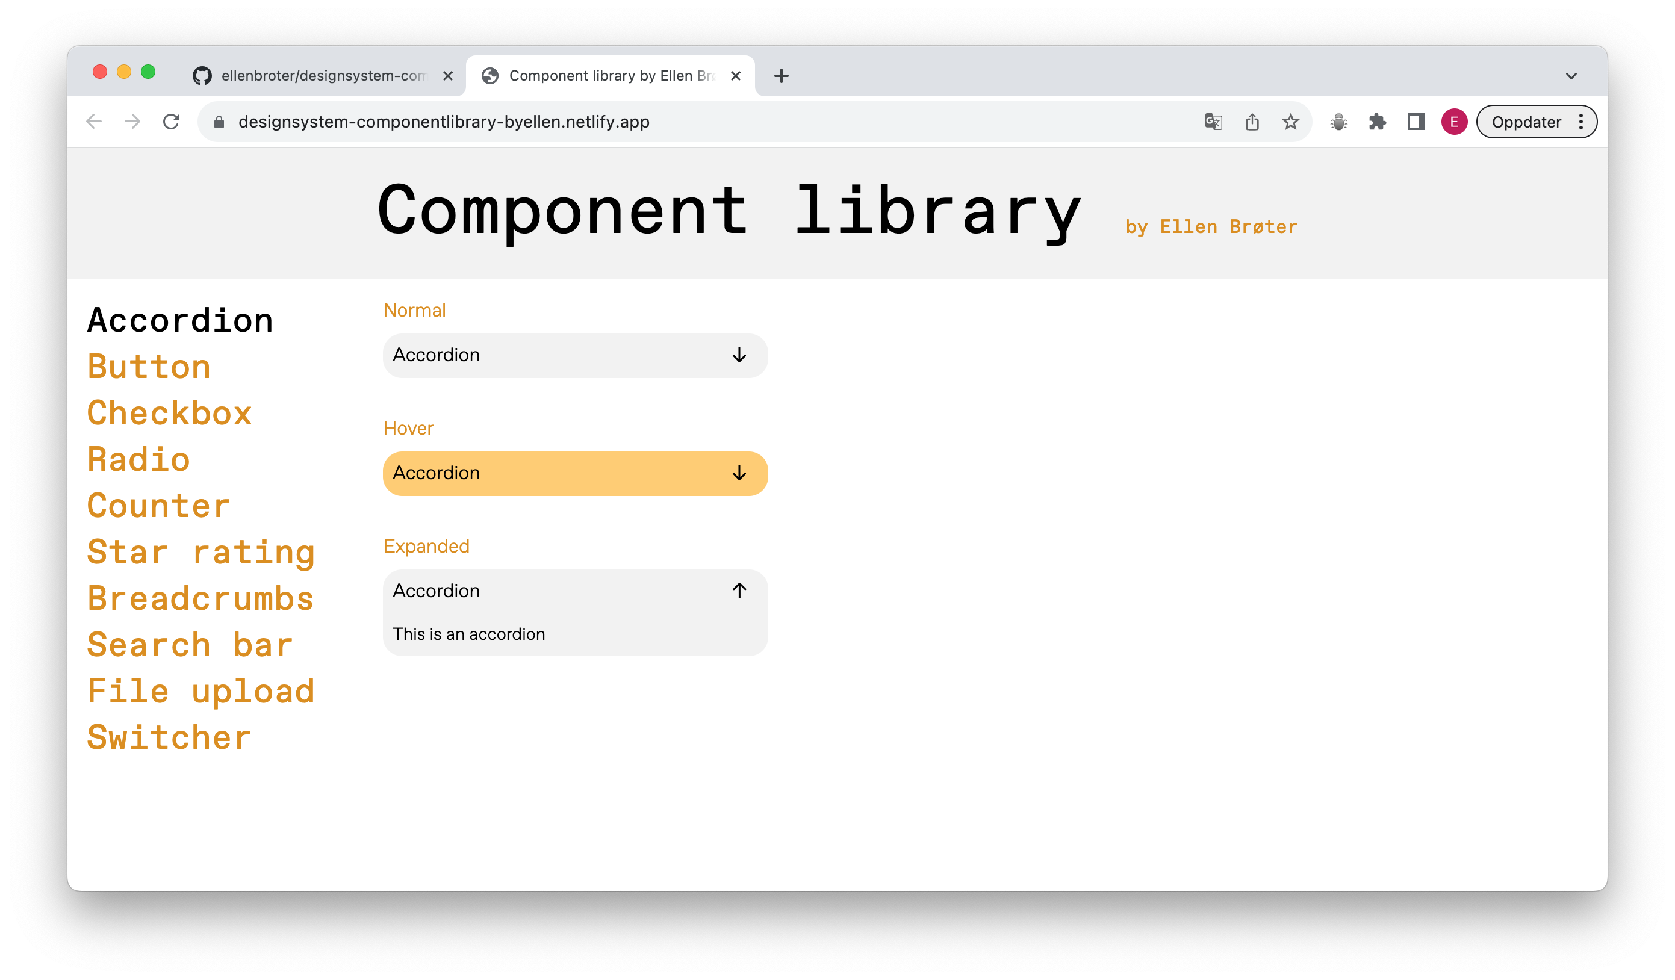
Task: Click the down arrow icon on Normal accordion
Action: [739, 353]
